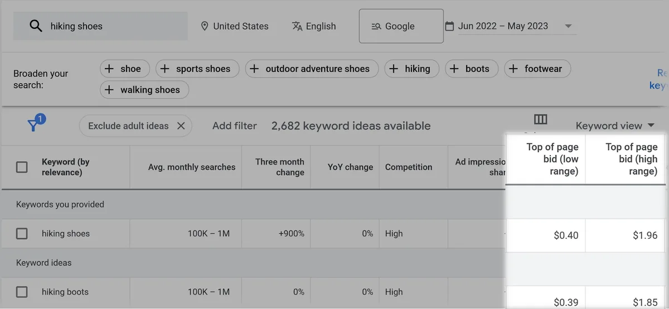Click plus icon on footwear chip

(513, 69)
